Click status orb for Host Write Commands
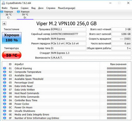 pyautogui.click(x=5, y=97)
